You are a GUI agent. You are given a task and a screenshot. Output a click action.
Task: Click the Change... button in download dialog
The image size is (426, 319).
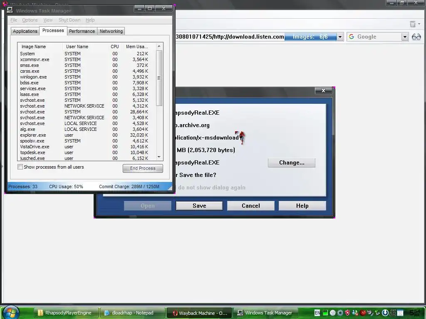292,162
